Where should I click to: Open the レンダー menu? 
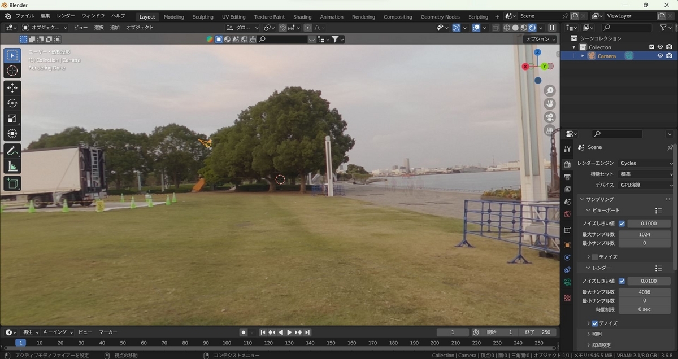pyautogui.click(x=66, y=16)
